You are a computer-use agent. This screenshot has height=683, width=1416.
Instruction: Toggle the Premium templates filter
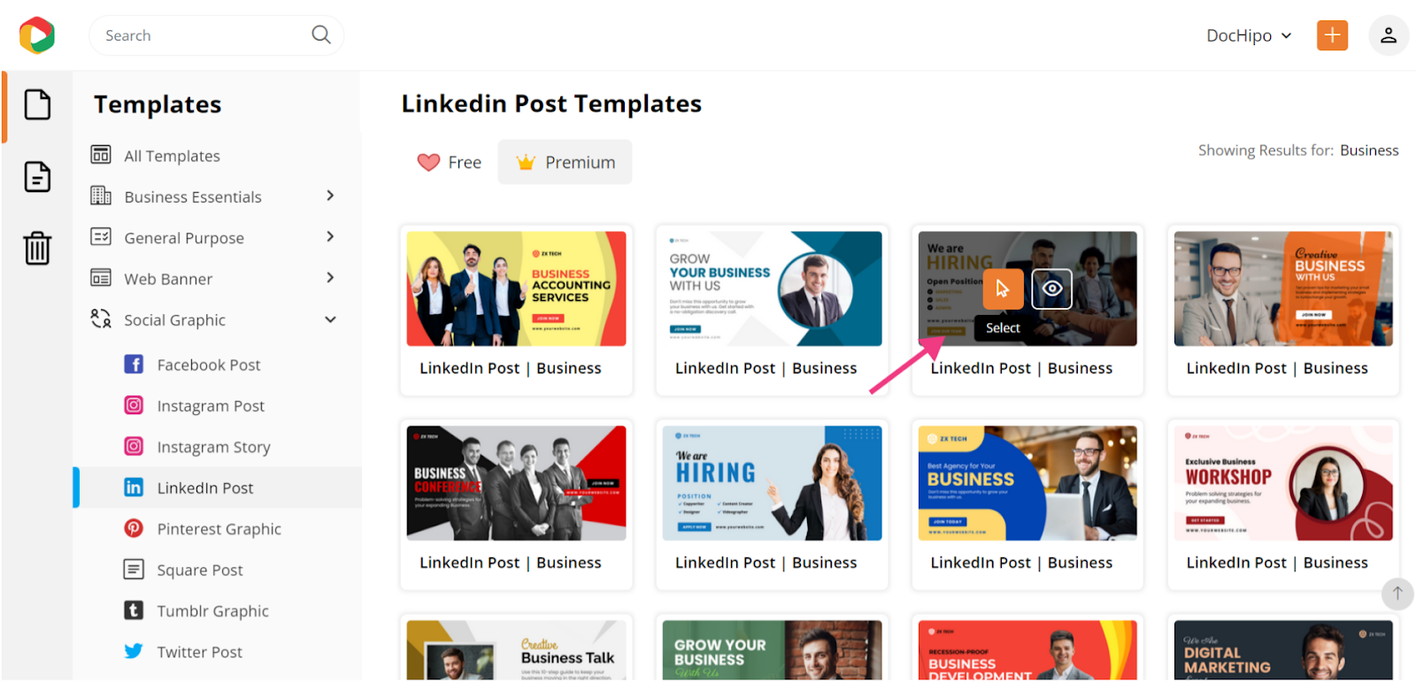point(566,162)
